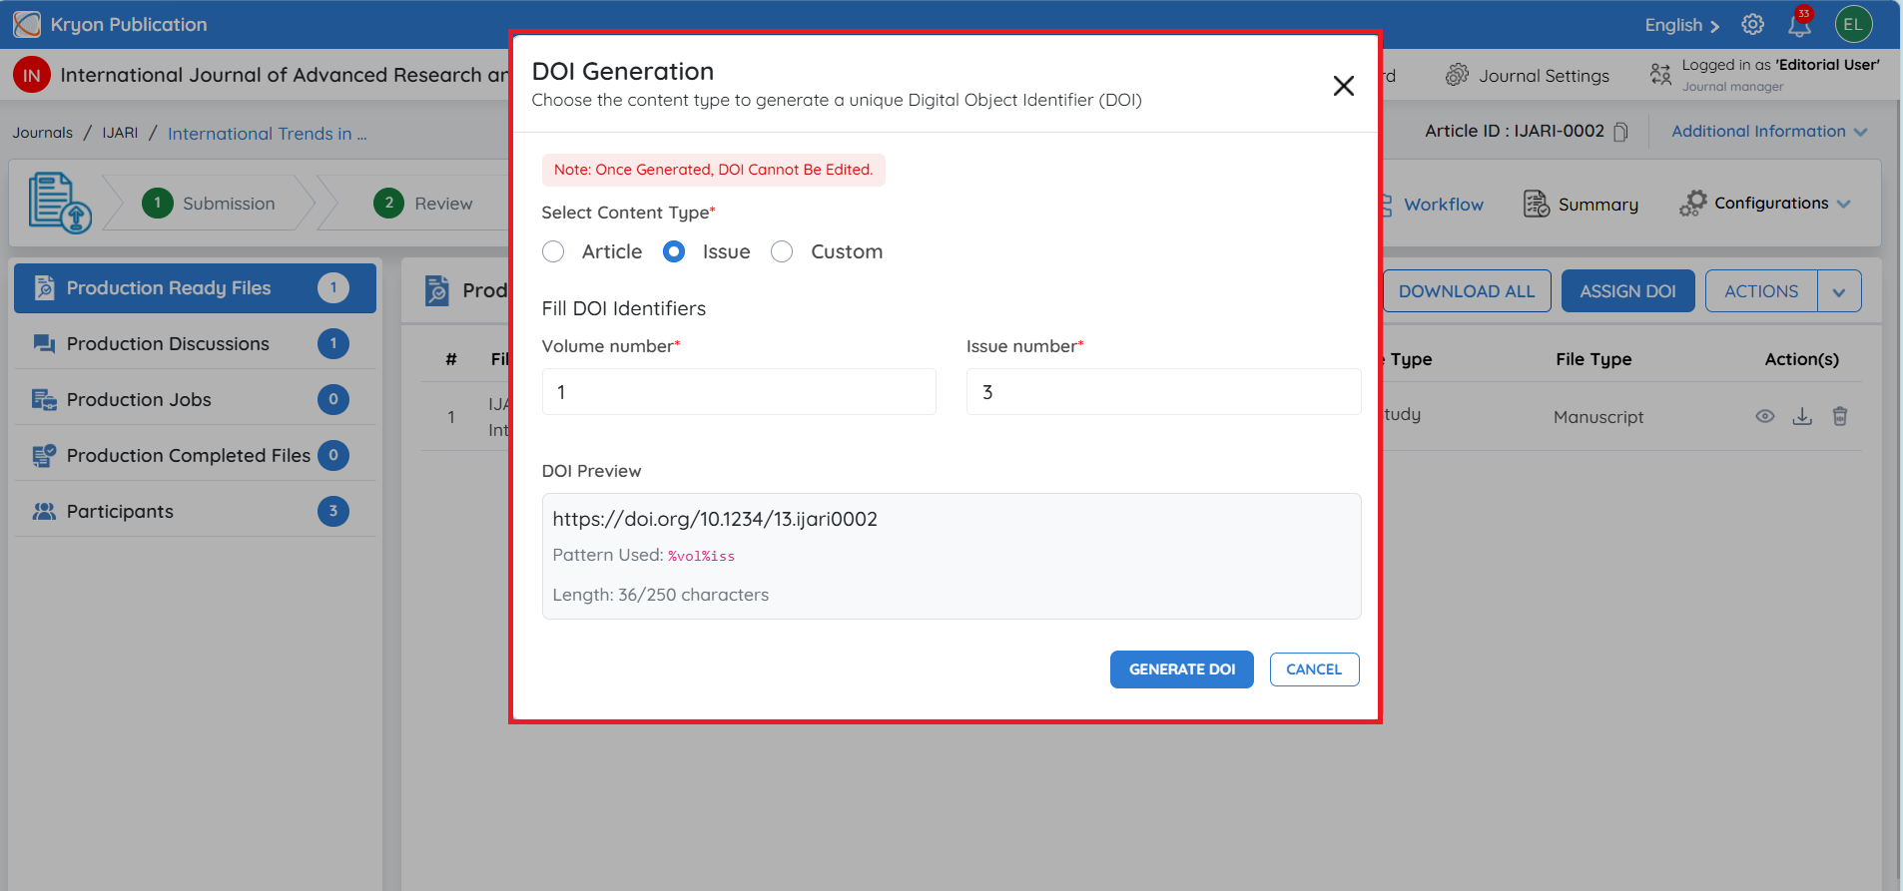1903x891 pixels.
Task: Go to the Journals breadcrumb
Action: tap(43, 133)
